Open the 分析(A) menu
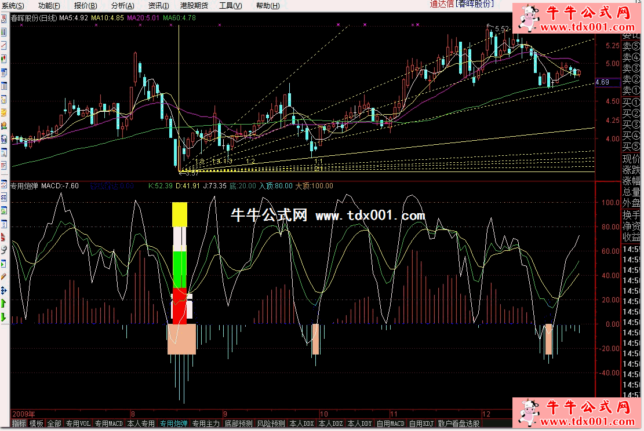 pos(122,5)
